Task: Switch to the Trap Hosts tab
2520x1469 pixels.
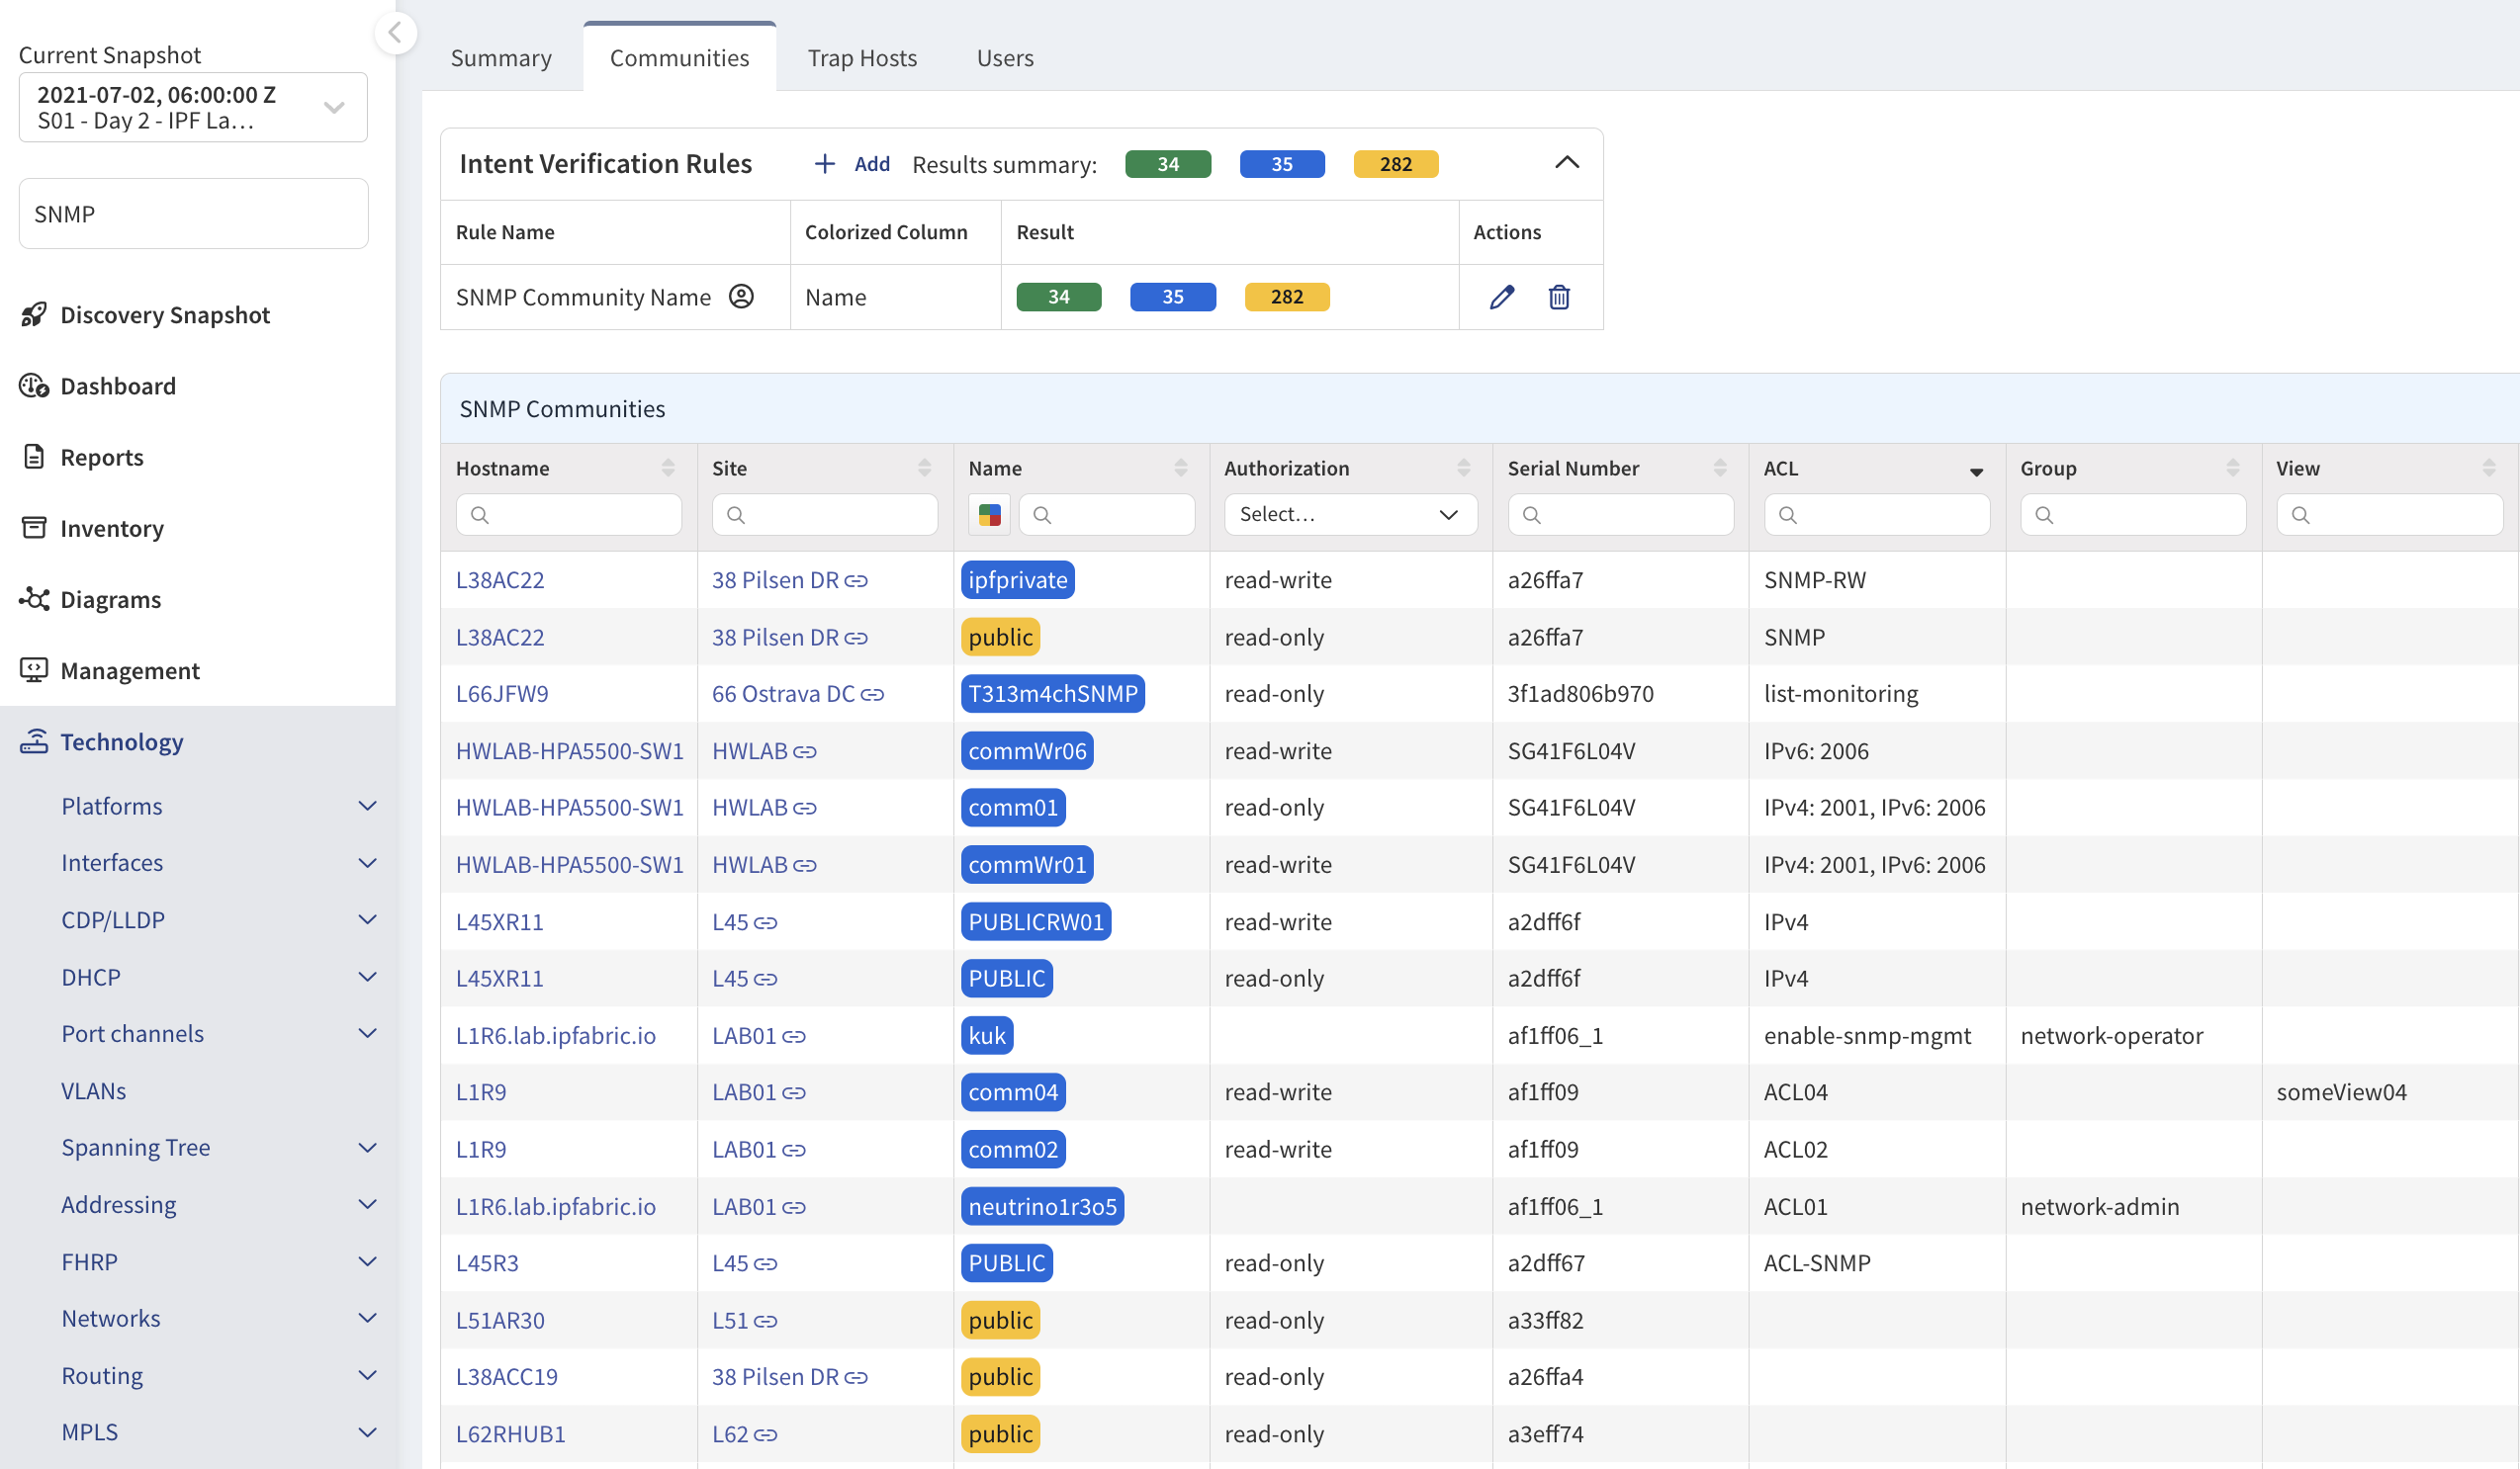Action: pyautogui.click(x=861, y=58)
